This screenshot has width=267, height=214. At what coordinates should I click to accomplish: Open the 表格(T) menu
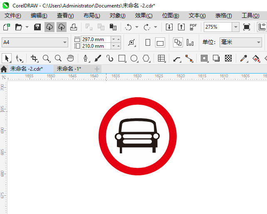[223, 16]
